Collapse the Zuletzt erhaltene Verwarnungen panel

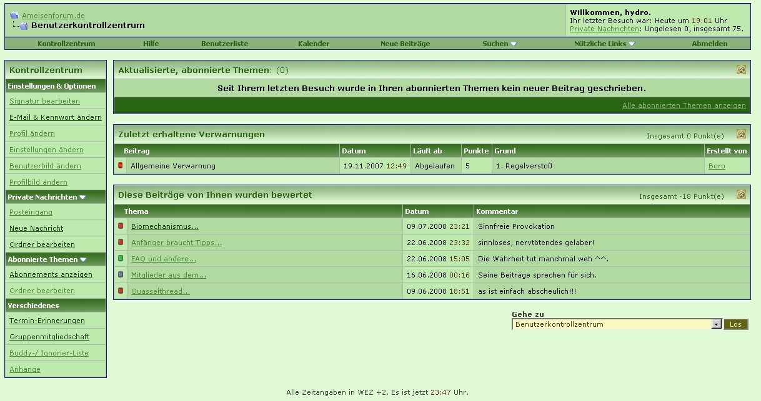(741, 134)
